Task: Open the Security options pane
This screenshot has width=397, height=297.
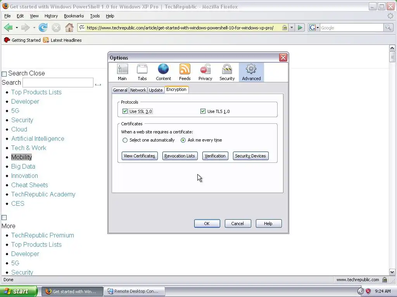Action: tap(227, 72)
